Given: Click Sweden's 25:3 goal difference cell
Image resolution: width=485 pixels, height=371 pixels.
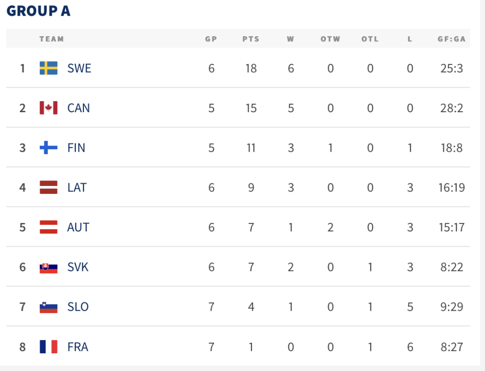Looking at the screenshot, I should [452, 68].
